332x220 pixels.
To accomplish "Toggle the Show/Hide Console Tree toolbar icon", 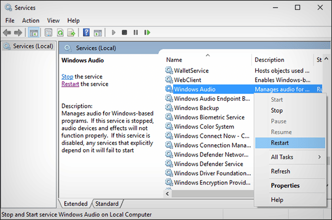I will [34, 33].
